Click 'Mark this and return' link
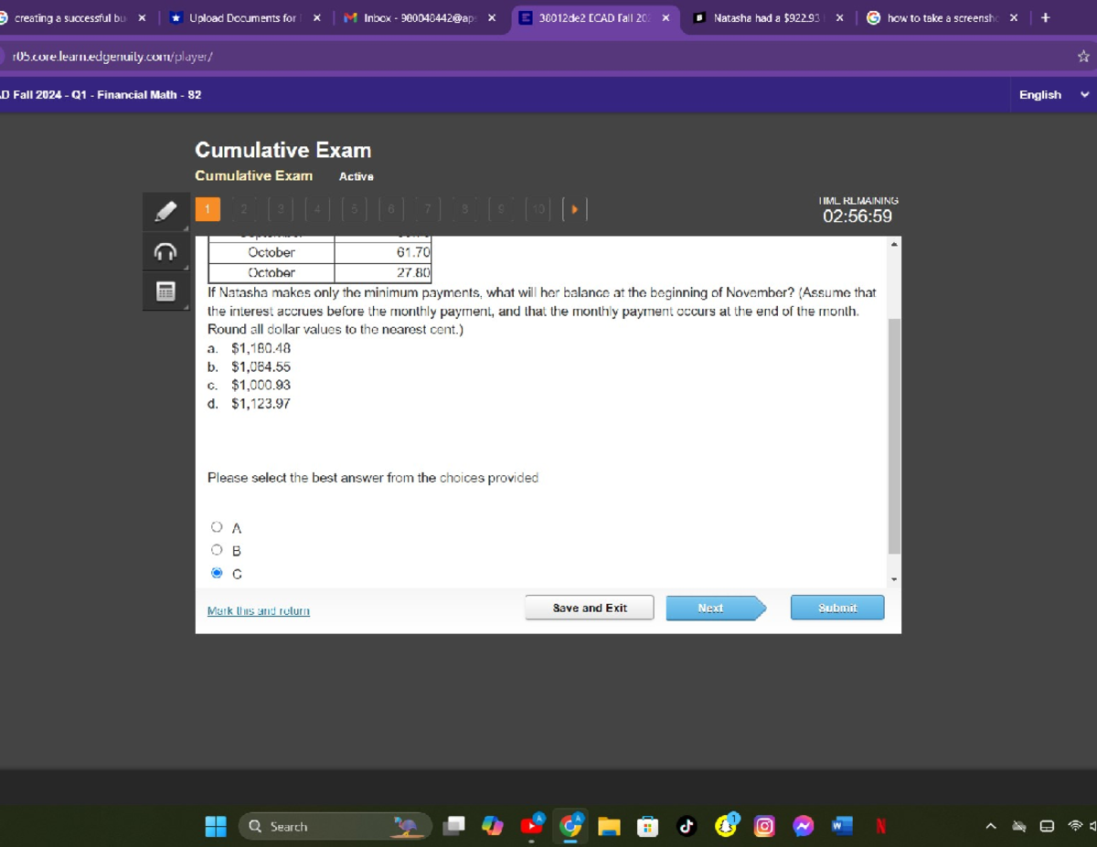The height and width of the screenshot is (847, 1097). coord(259,610)
